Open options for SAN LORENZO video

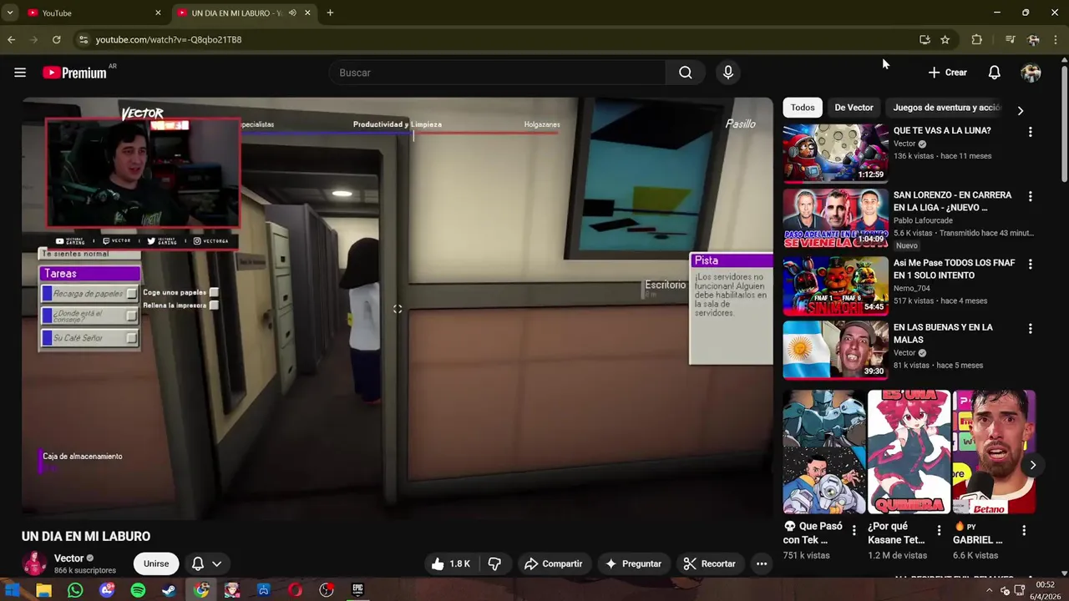pos(1030,196)
